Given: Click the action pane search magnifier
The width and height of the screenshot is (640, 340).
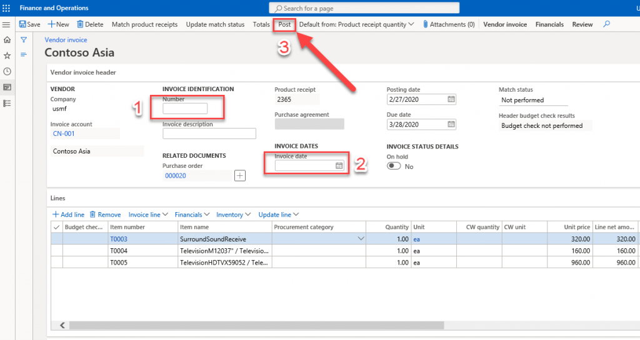Looking at the screenshot, I should pos(606,24).
